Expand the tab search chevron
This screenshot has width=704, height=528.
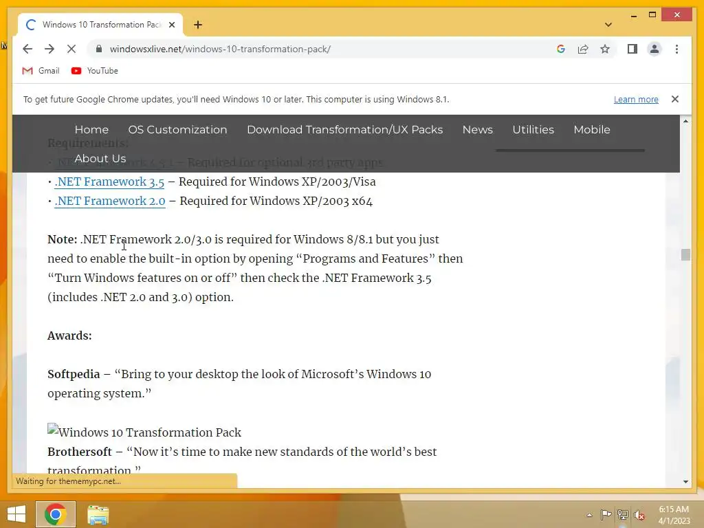click(x=608, y=25)
